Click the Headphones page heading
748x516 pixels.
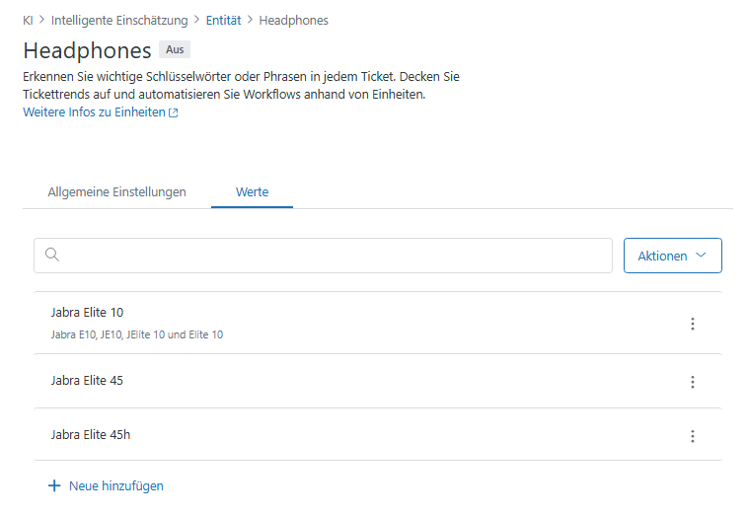pos(87,50)
